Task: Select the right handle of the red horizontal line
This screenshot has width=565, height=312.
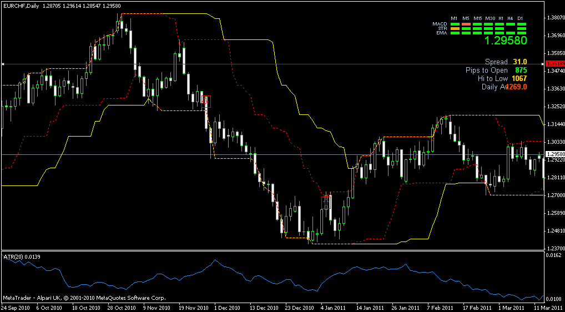Action: click(x=542, y=64)
